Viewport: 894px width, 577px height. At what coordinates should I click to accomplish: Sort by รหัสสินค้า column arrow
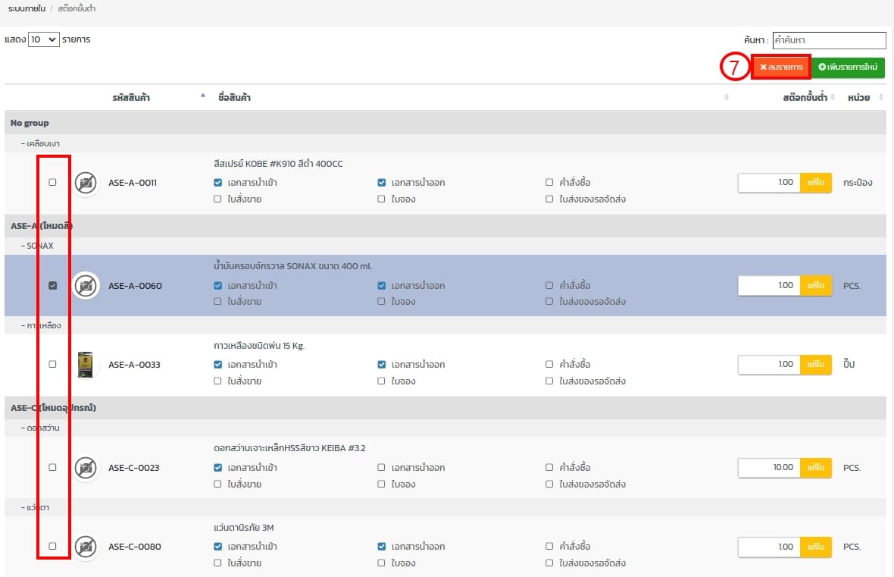coord(202,96)
